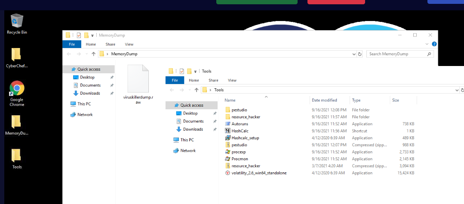Select the pestudio folder in Tools

coord(240,110)
